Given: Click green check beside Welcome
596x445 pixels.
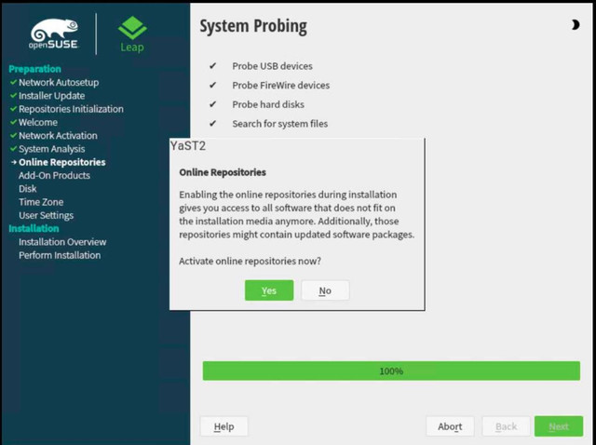Looking at the screenshot, I should [x=14, y=122].
